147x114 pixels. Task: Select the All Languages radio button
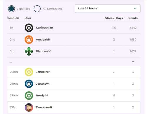click(x=37, y=9)
